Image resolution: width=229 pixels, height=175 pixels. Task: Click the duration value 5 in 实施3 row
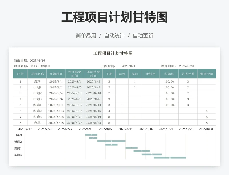109,117
